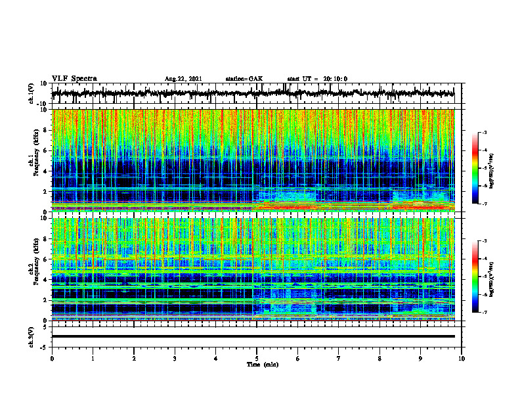
Task: Click time axis tick label "9"
Action: [420, 359]
